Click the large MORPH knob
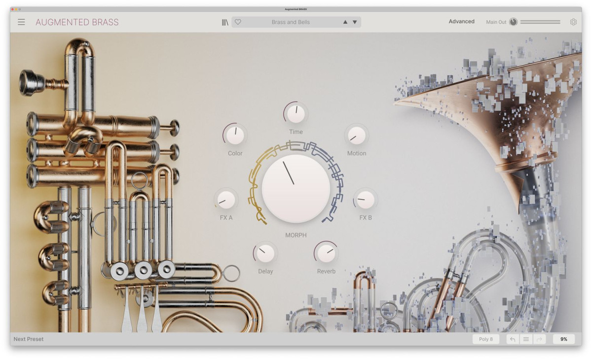Viewport: 592px width, 359px height. (x=296, y=189)
